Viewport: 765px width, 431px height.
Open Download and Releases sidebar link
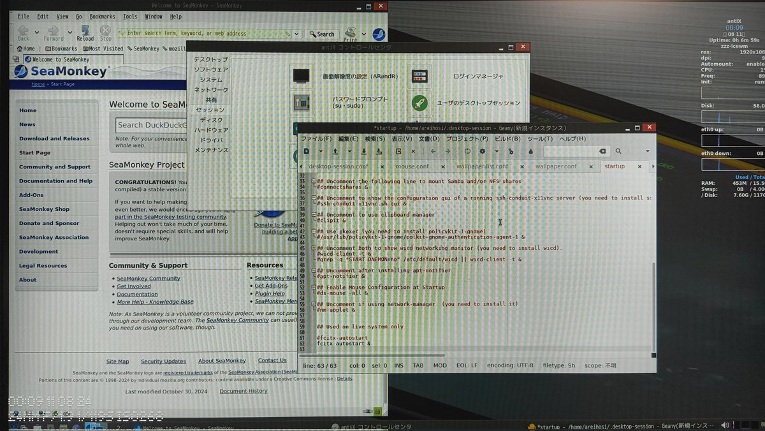54,138
